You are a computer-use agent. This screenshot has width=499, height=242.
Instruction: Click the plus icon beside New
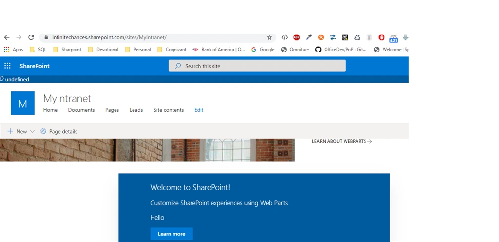tap(10, 131)
